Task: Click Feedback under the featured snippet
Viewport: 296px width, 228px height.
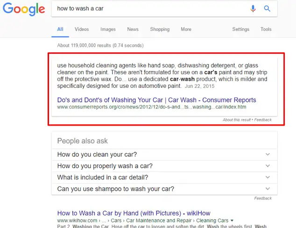Action: pos(263,120)
